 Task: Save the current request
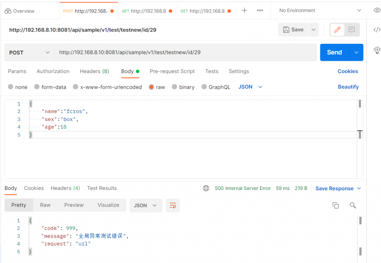(x=293, y=30)
